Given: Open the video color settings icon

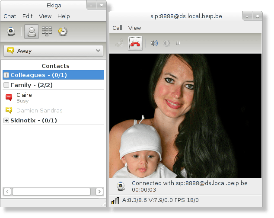Looking at the screenshot, I should click(166, 43).
